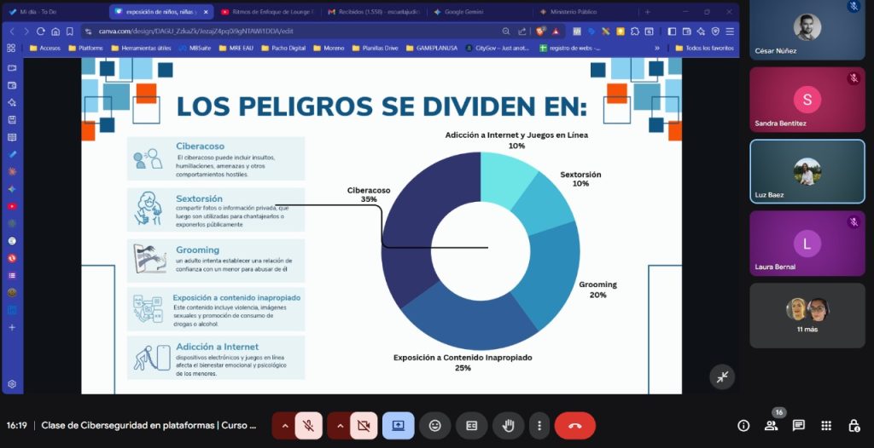
Task: Open chat with everyone
Action: point(799,426)
